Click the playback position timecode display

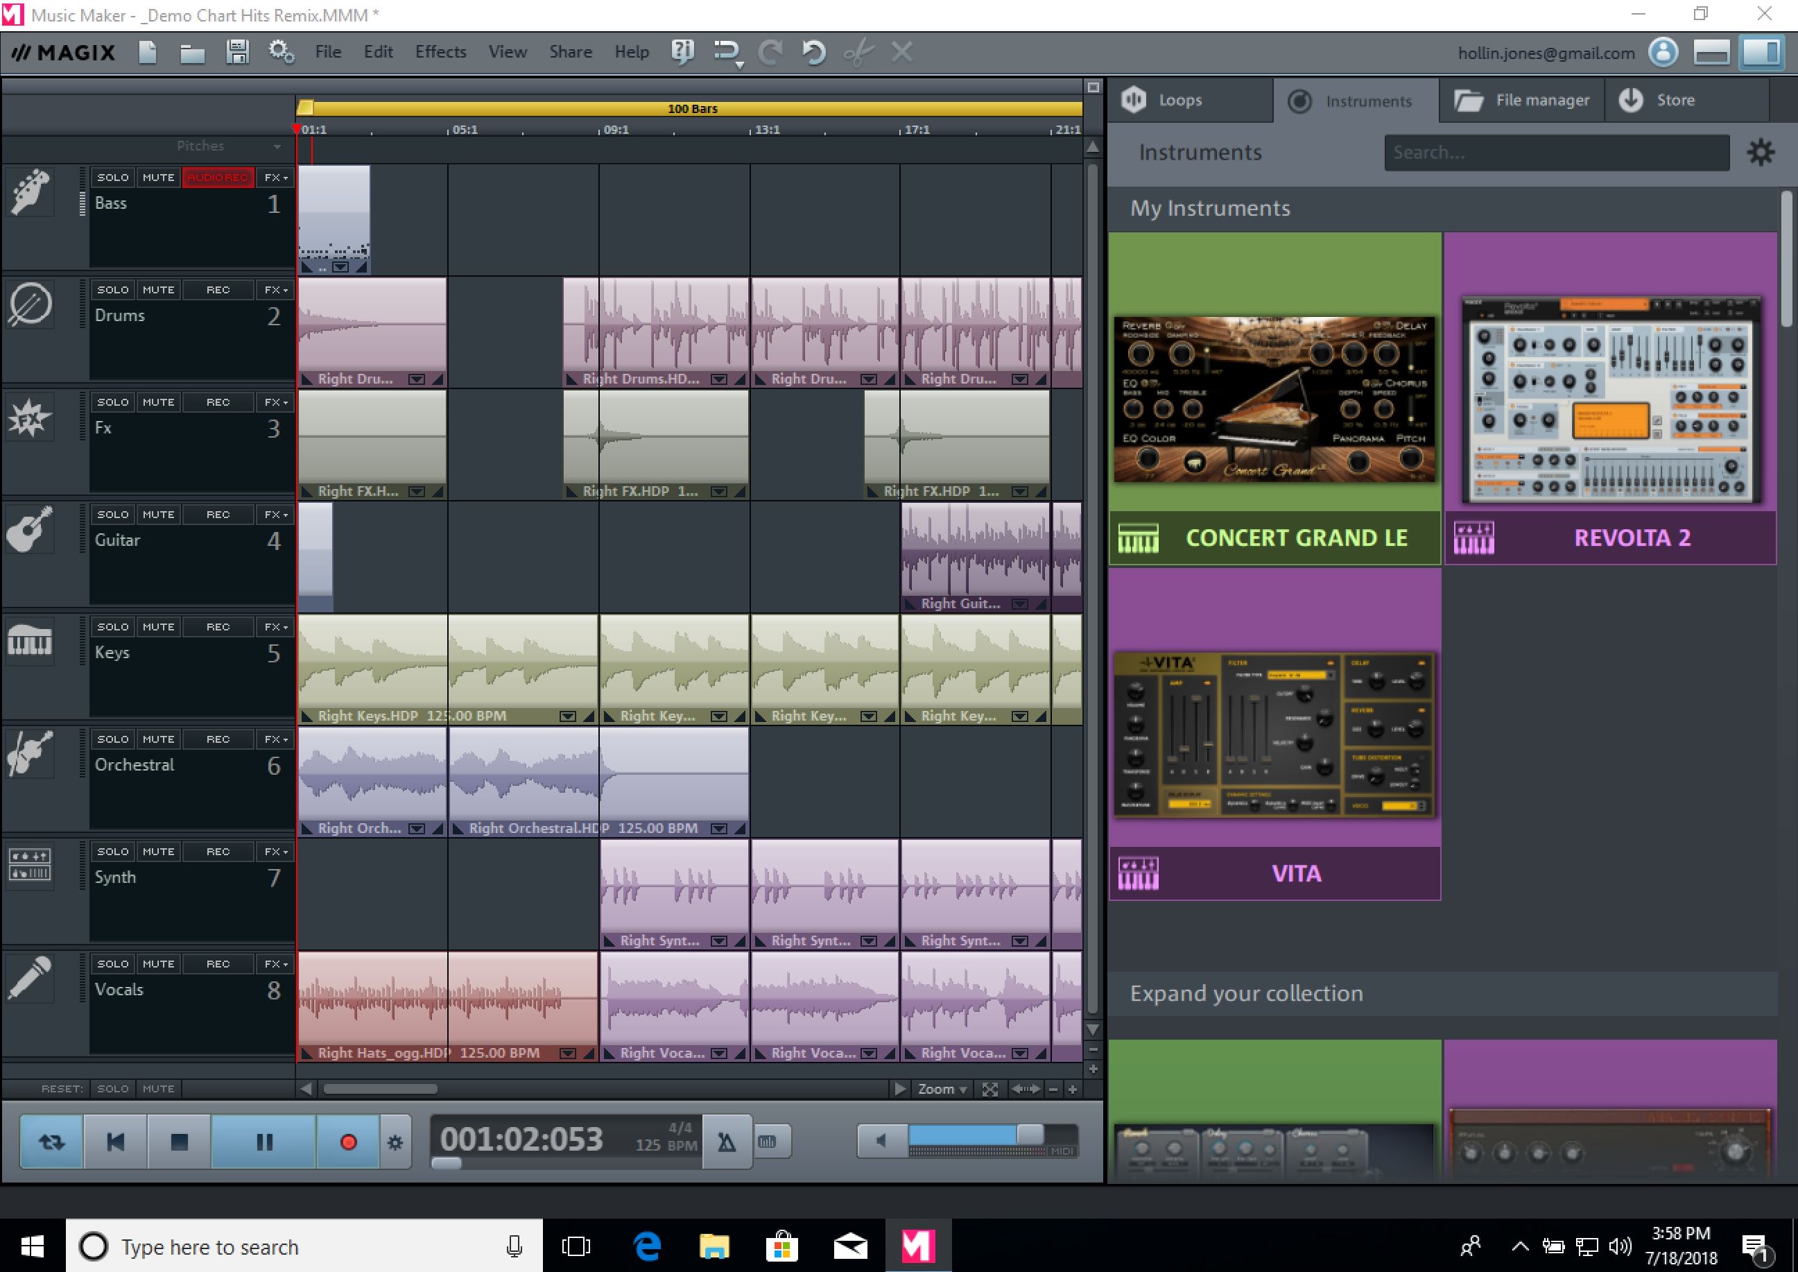point(521,1138)
